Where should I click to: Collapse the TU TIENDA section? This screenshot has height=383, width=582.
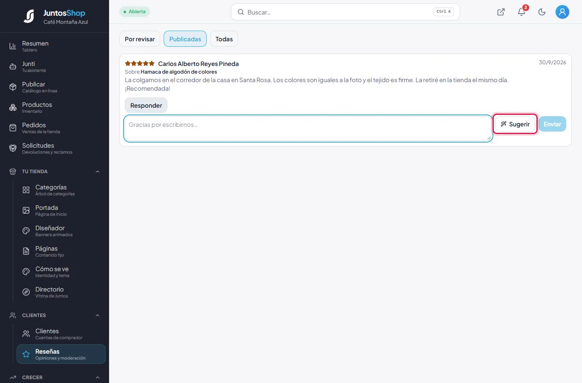98,171
